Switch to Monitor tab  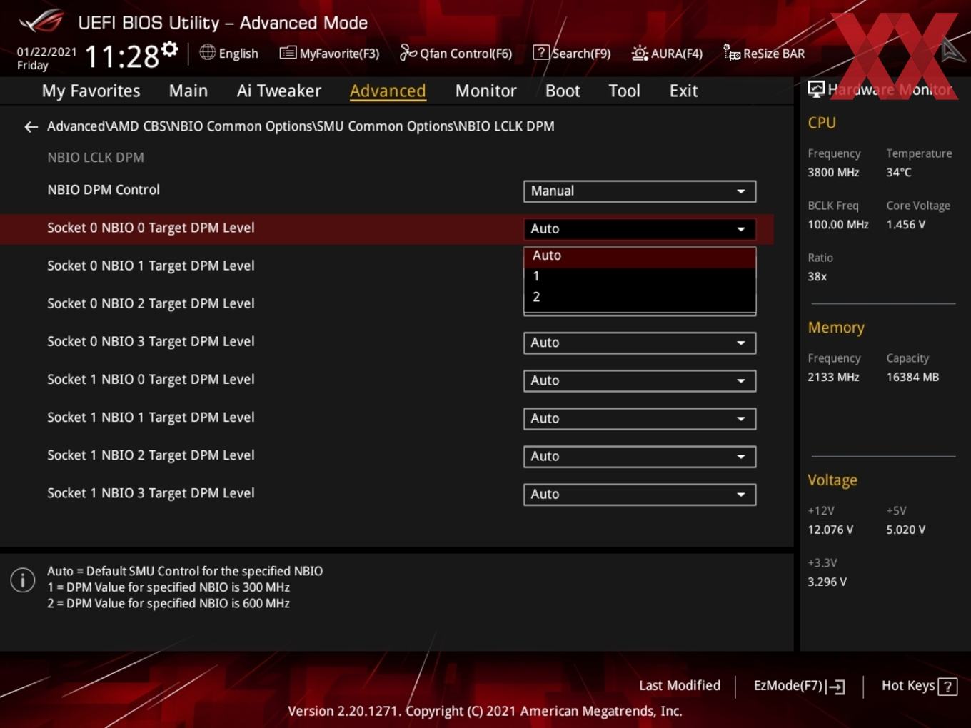point(485,91)
